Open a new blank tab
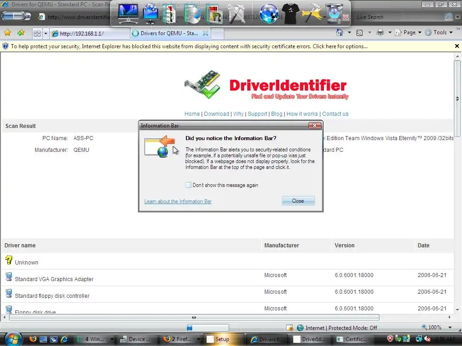The height and width of the screenshot is (346, 462). (x=217, y=33)
